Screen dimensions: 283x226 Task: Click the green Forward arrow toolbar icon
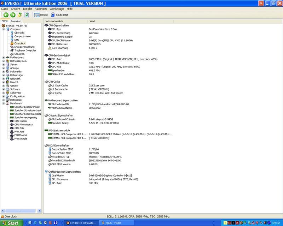pyautogui.click(x=13, y=15)
